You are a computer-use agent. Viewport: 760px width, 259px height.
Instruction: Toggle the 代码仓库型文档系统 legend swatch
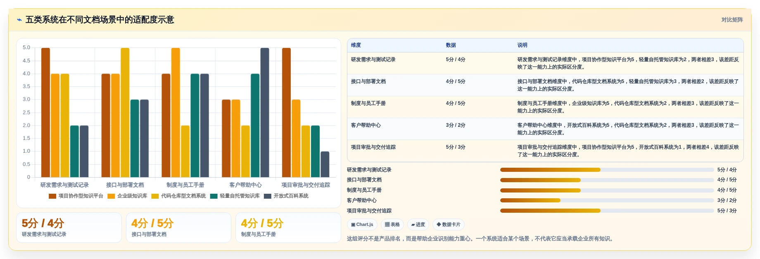pos(155,196)
